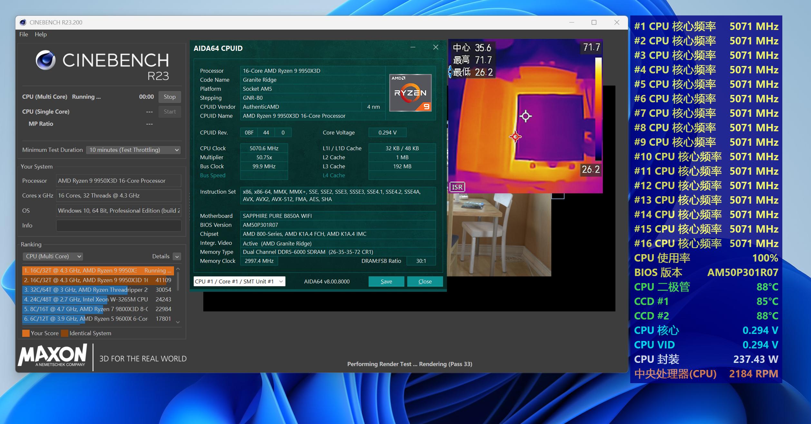Screen dimensions: 811x424
Task: Click the Core Voltage value 0.294 V
Action: click(387, 133)
